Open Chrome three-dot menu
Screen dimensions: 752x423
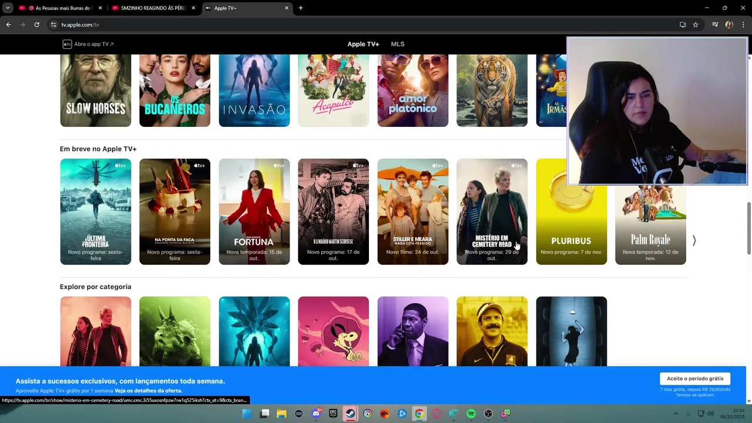tap(743, 25)
